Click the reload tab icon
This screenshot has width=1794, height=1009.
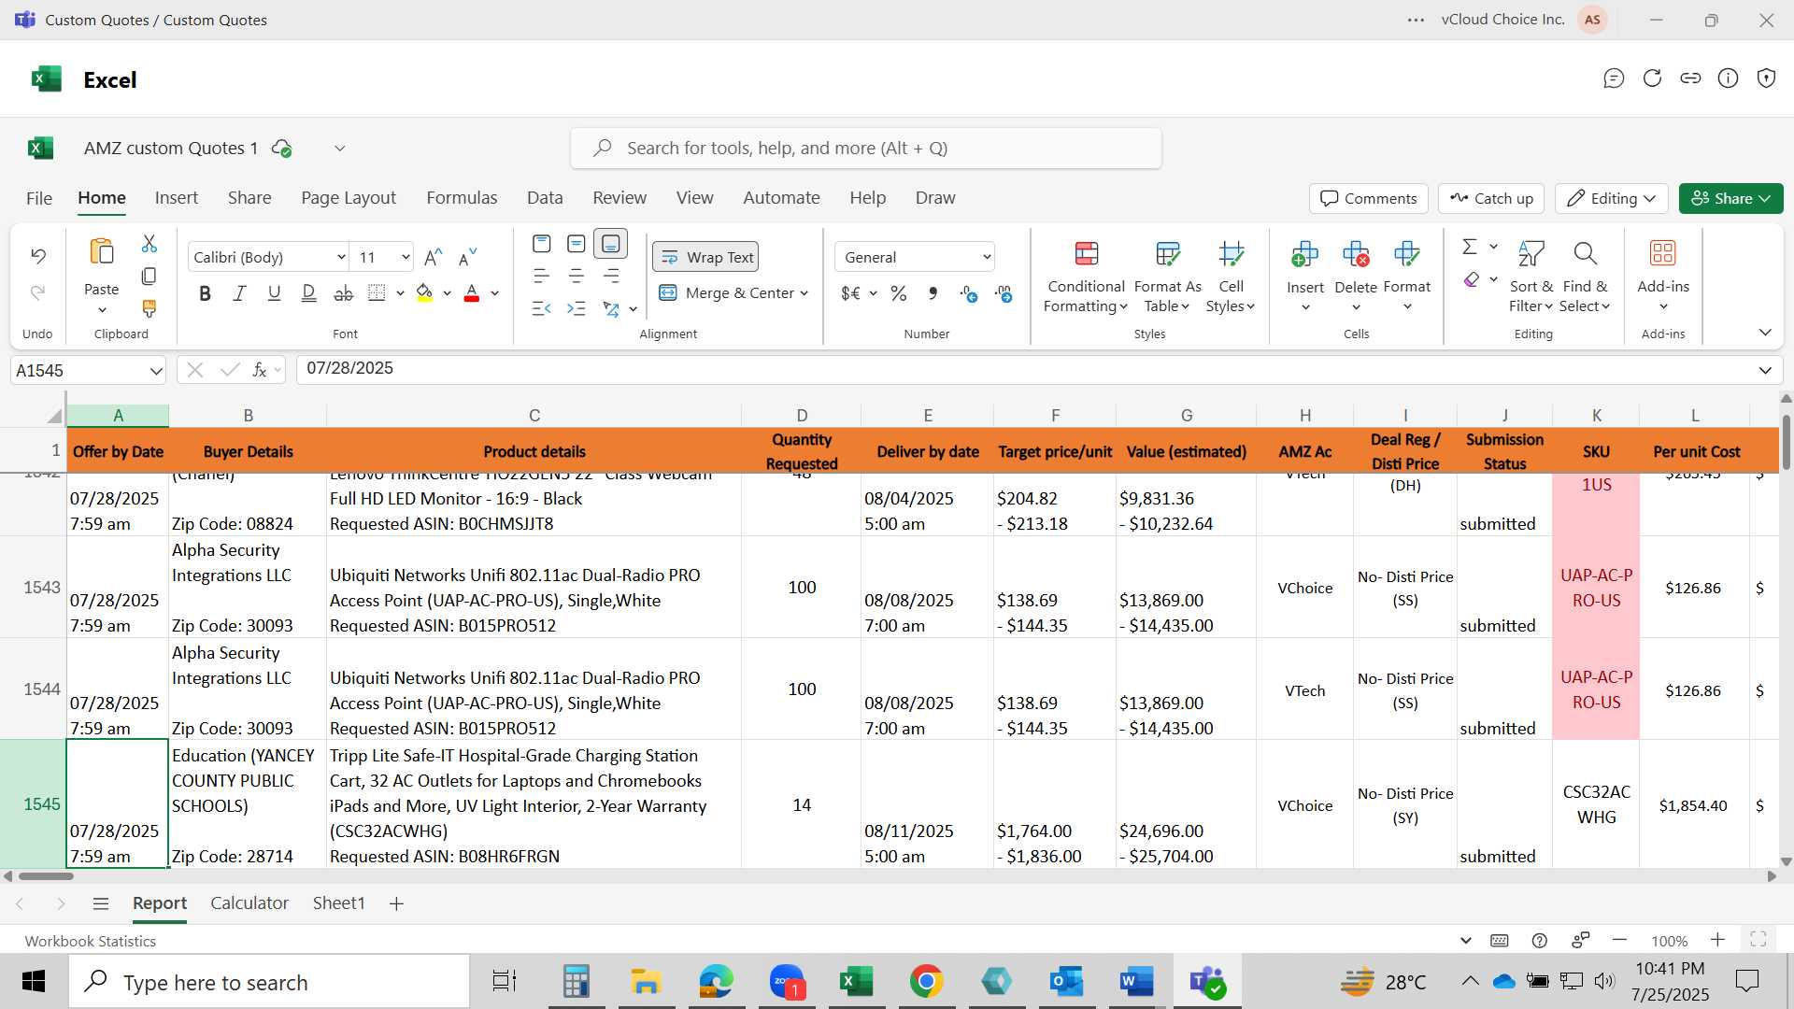(x=1652, y=78)
